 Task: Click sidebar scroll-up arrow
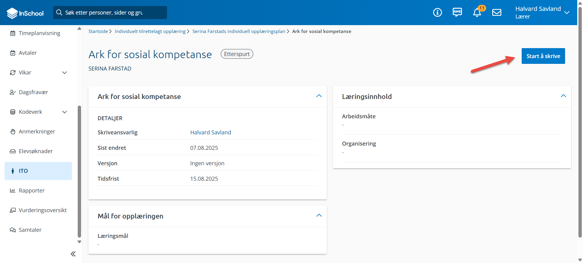point(80,28)
